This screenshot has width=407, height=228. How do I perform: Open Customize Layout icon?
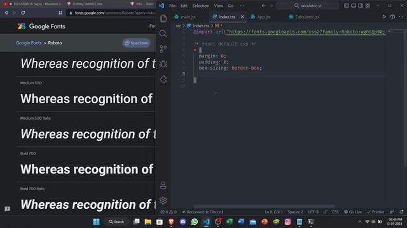tap(368, 6)
